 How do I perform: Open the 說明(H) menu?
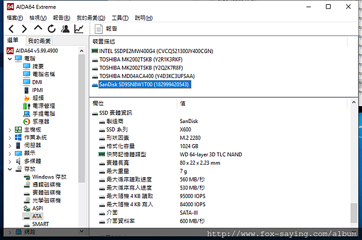coord(144,17)
